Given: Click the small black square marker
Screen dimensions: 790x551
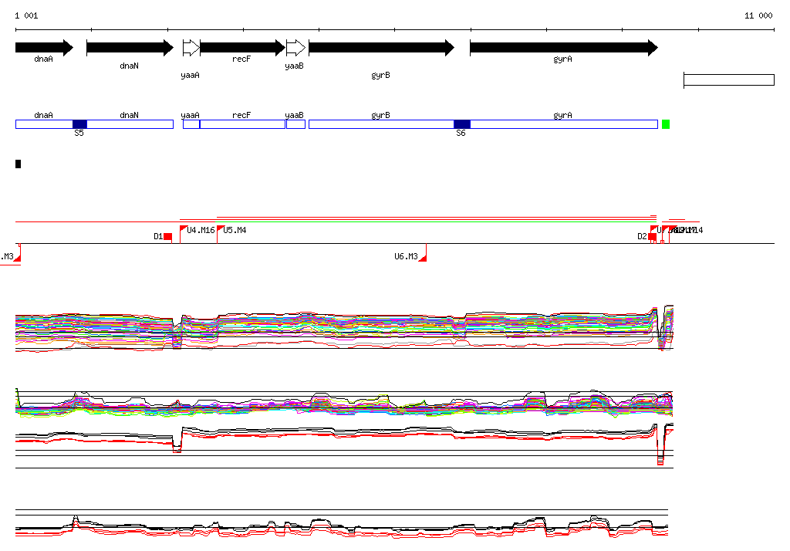Looking at the screenshot, I should tap(19, 164).
